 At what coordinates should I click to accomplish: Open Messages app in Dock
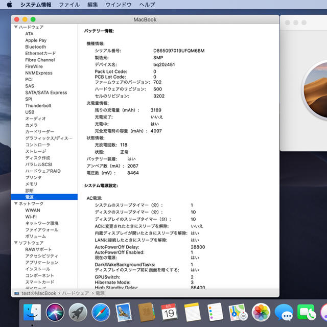[284, 312]
